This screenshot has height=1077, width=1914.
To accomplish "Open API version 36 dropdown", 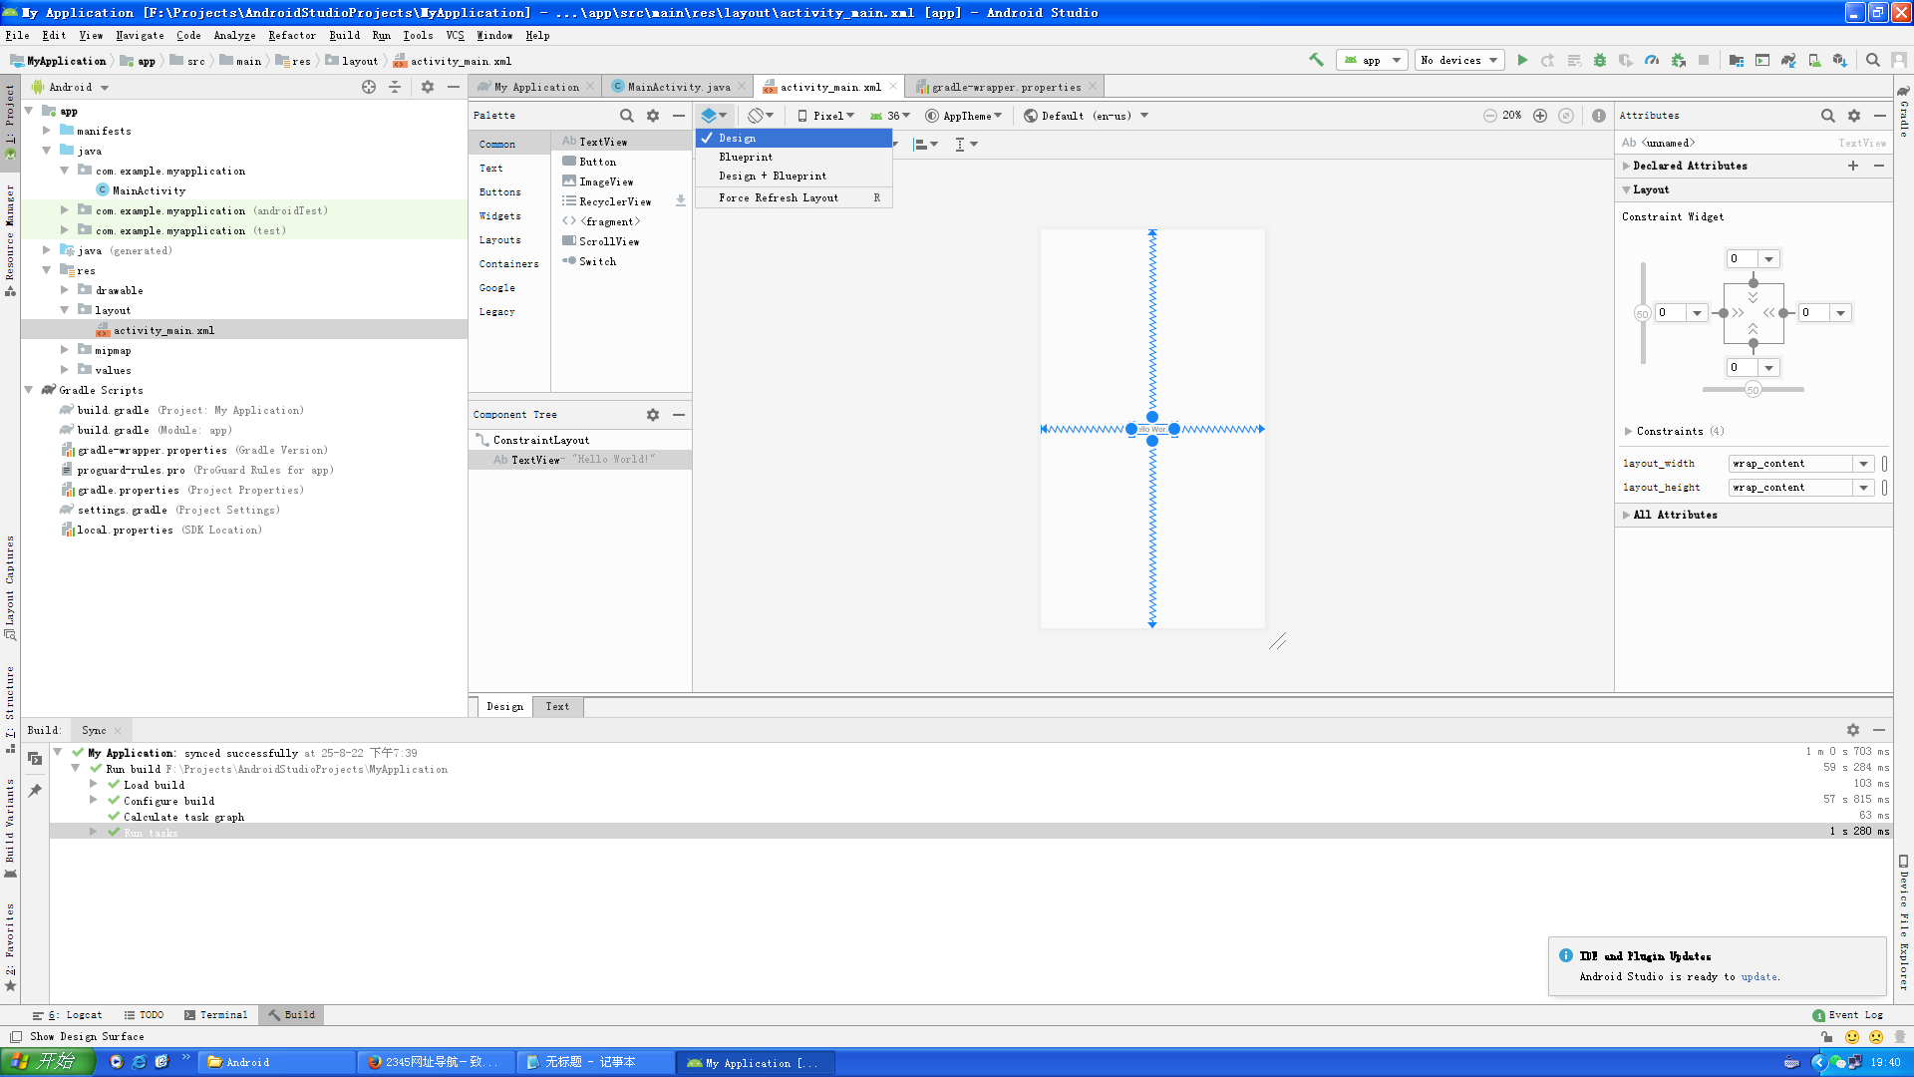I will tap(891, 116).
